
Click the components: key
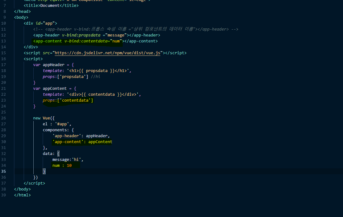[56, 130]
